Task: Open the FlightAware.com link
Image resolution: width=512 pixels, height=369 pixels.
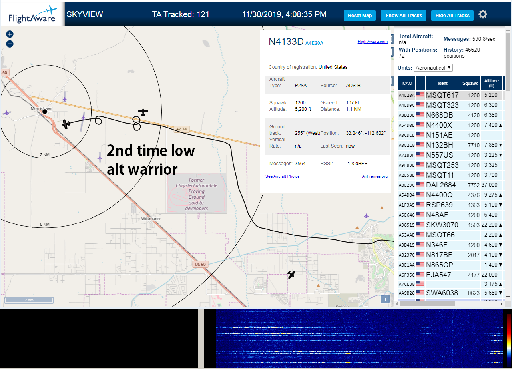Action: pyautogui.click(x=372, y=42)
